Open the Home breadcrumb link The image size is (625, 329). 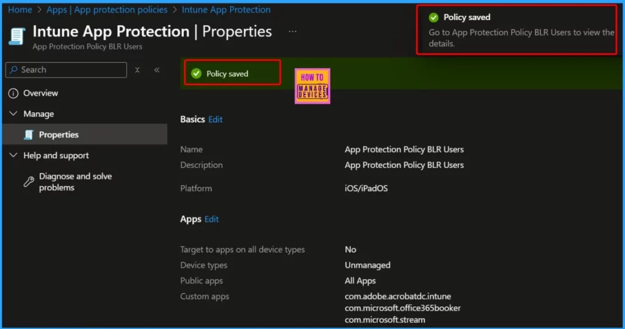[x=20, y=10]
